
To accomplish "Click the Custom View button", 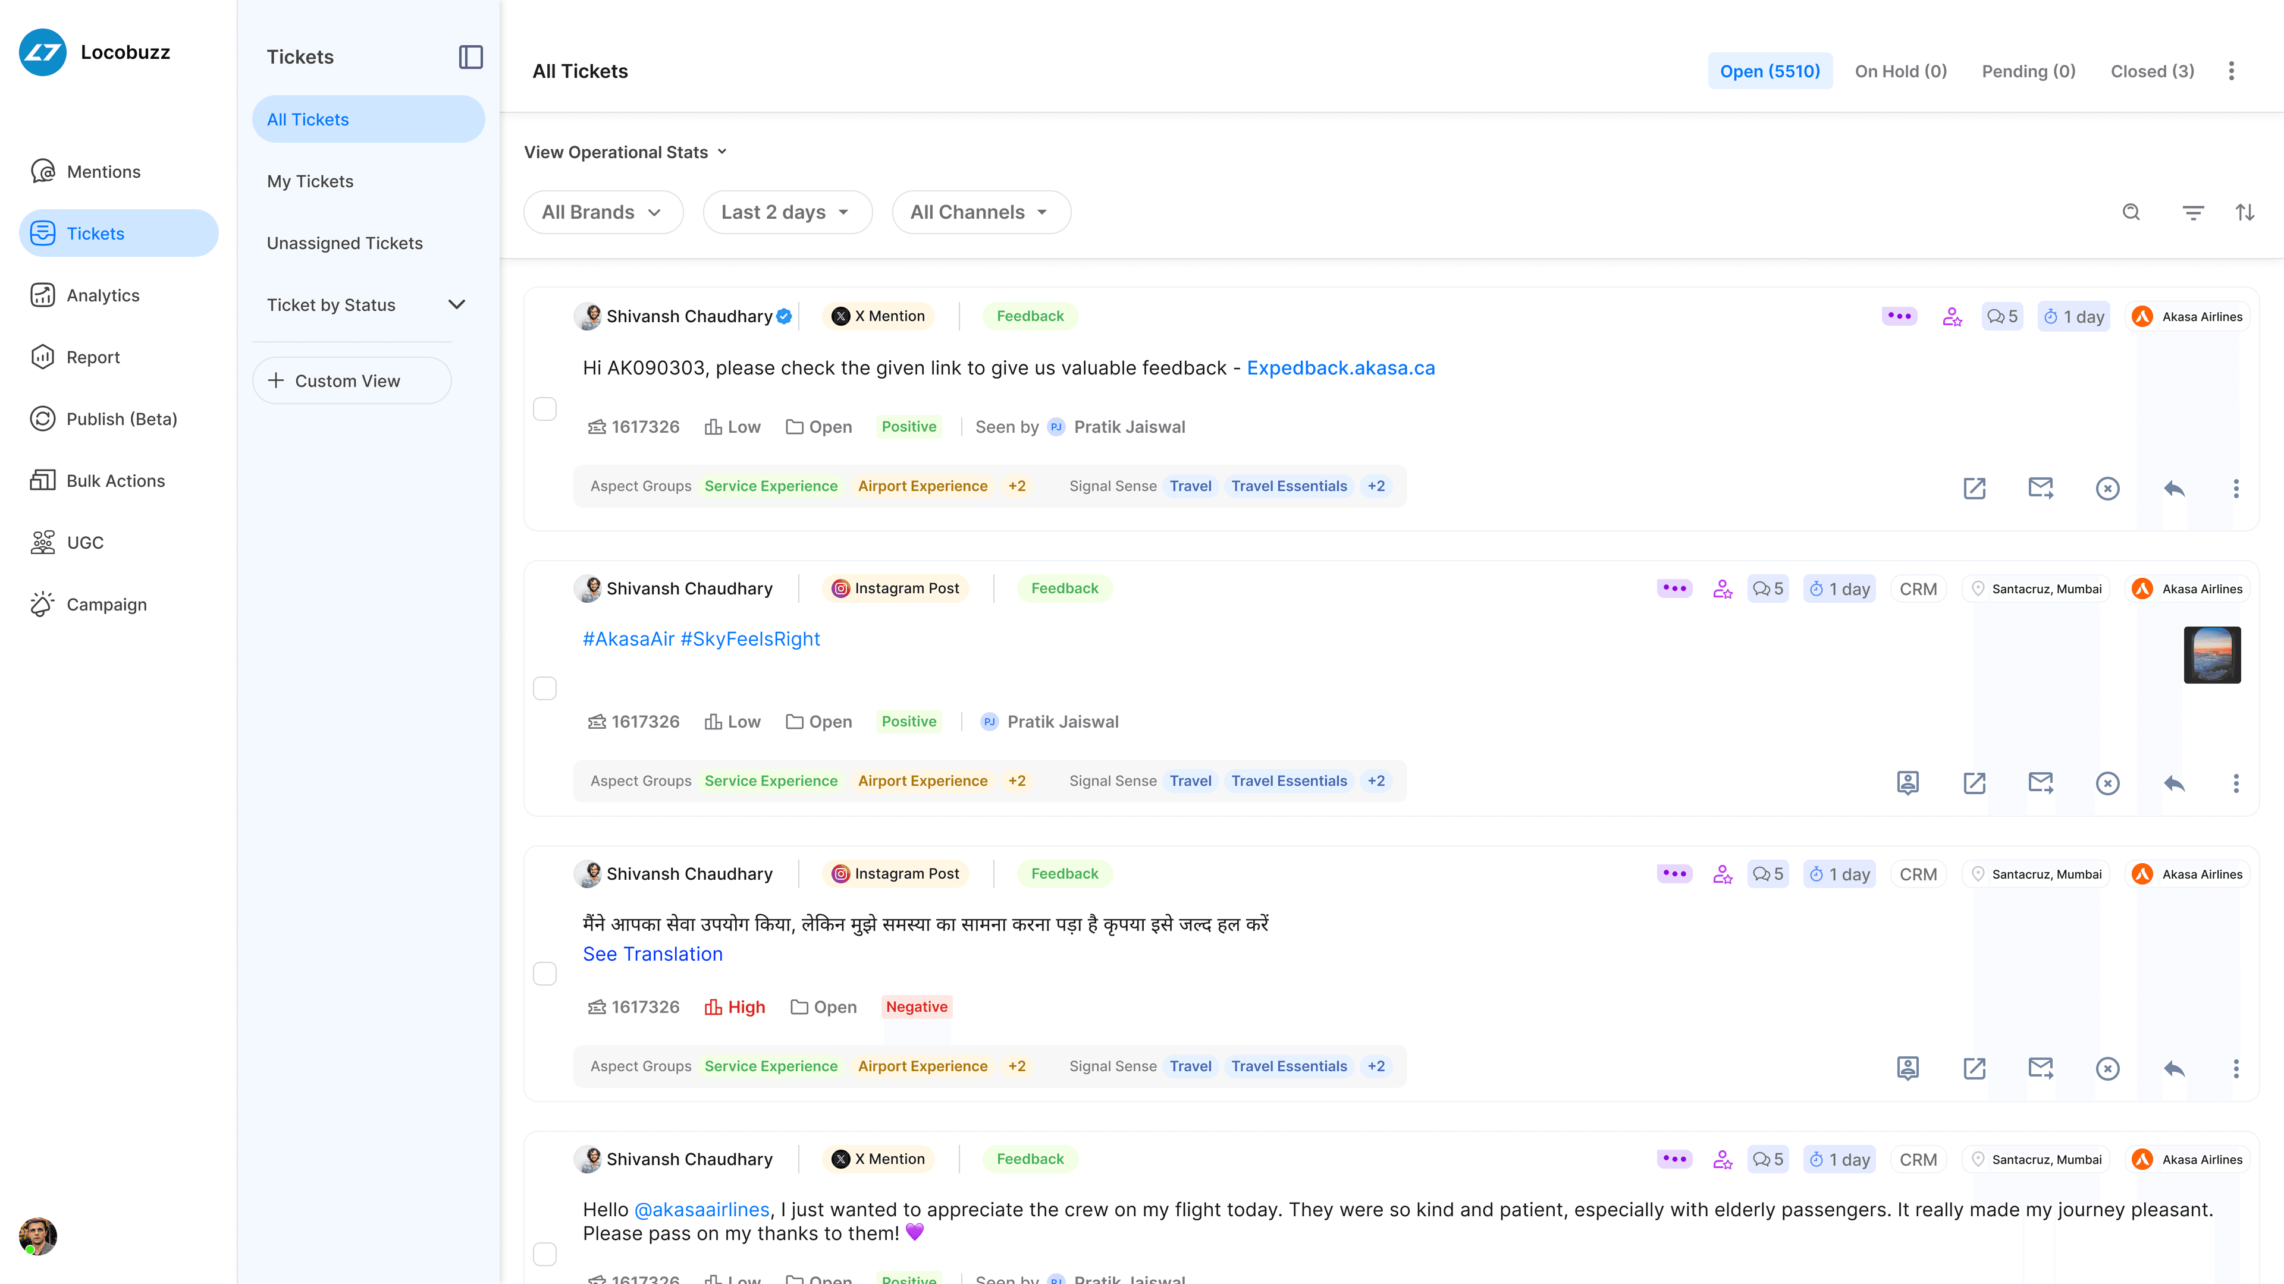I will [x=352, y=381].
